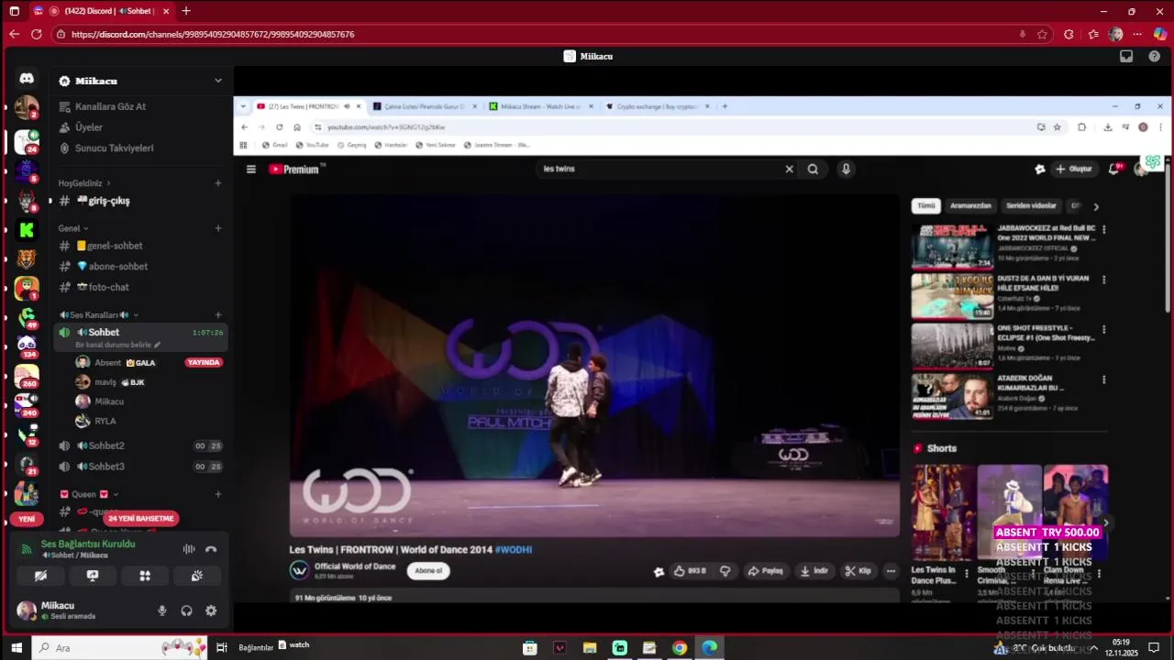Click the Windows taskbar search box 'Ara'
Screen dimensions: 1174x660
119,648
